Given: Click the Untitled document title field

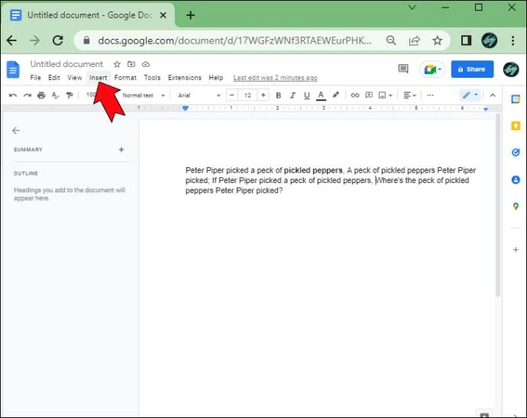Looking at the screenshot, I should pos(66,64).
